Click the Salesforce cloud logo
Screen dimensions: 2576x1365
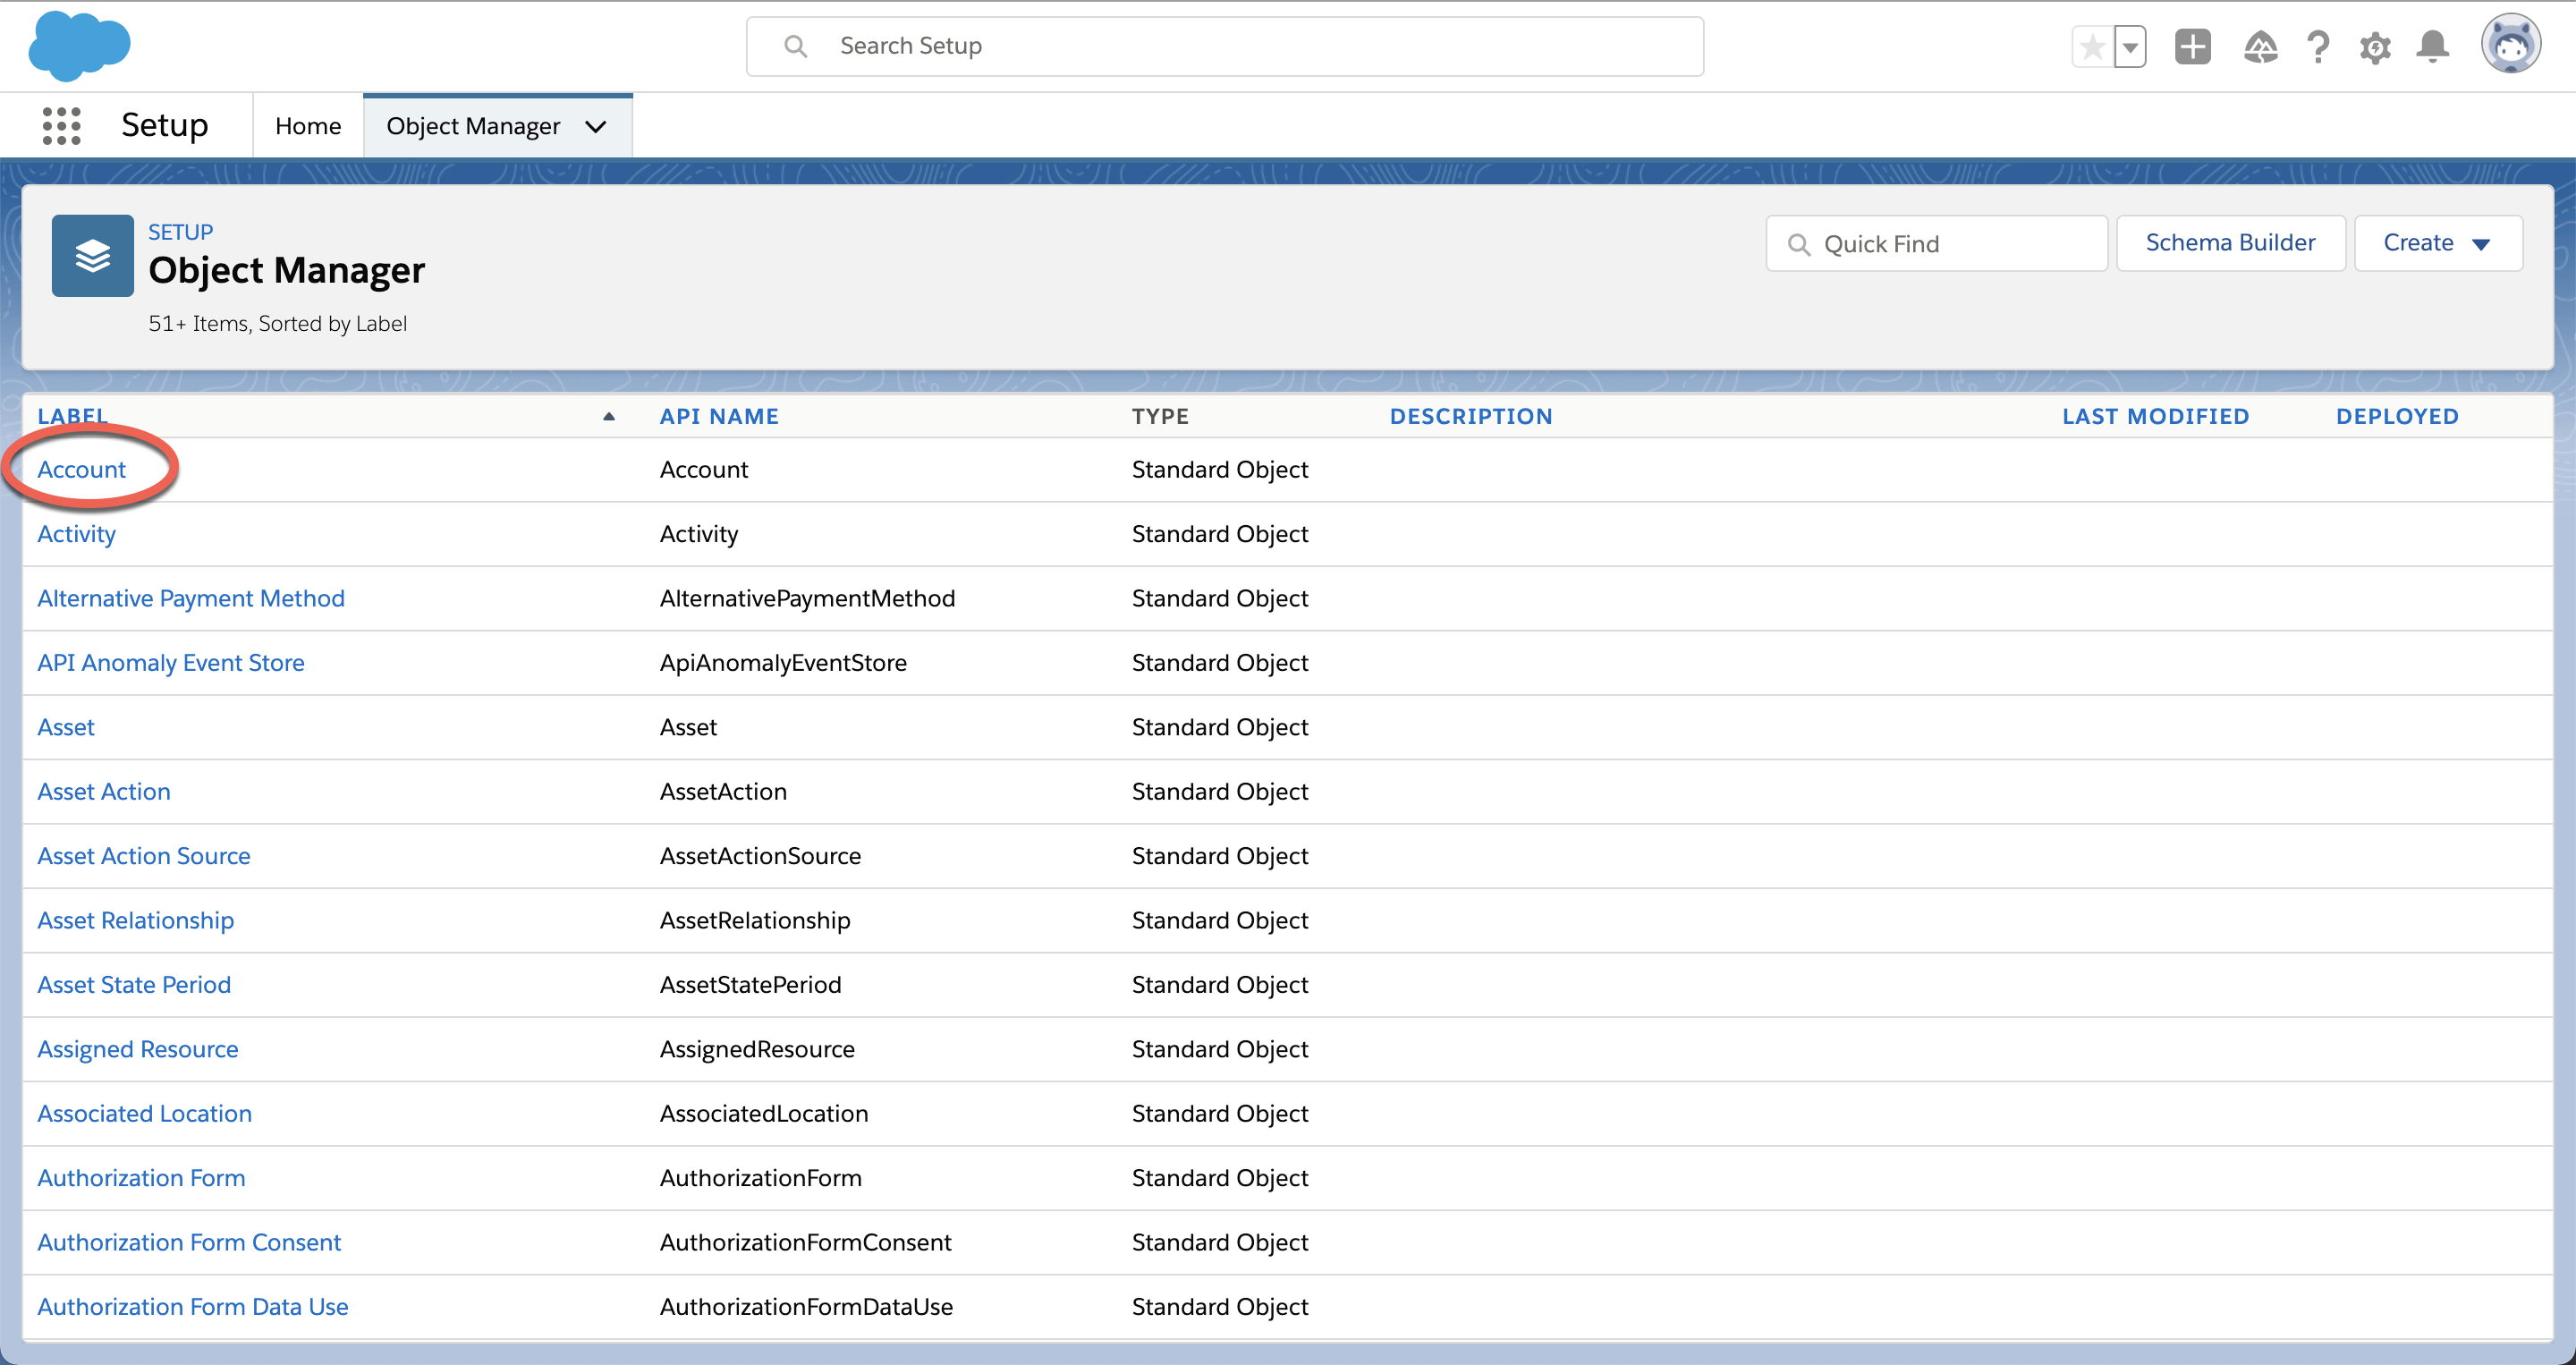coord(79,46)
